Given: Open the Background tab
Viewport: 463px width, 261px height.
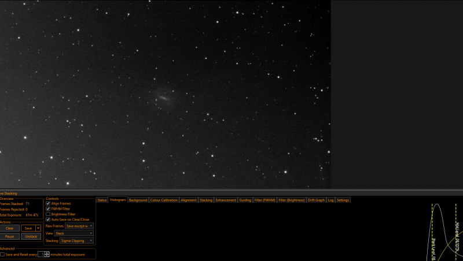Looking at the screenshot, I should pyautogui.click(x=138, y=200).
